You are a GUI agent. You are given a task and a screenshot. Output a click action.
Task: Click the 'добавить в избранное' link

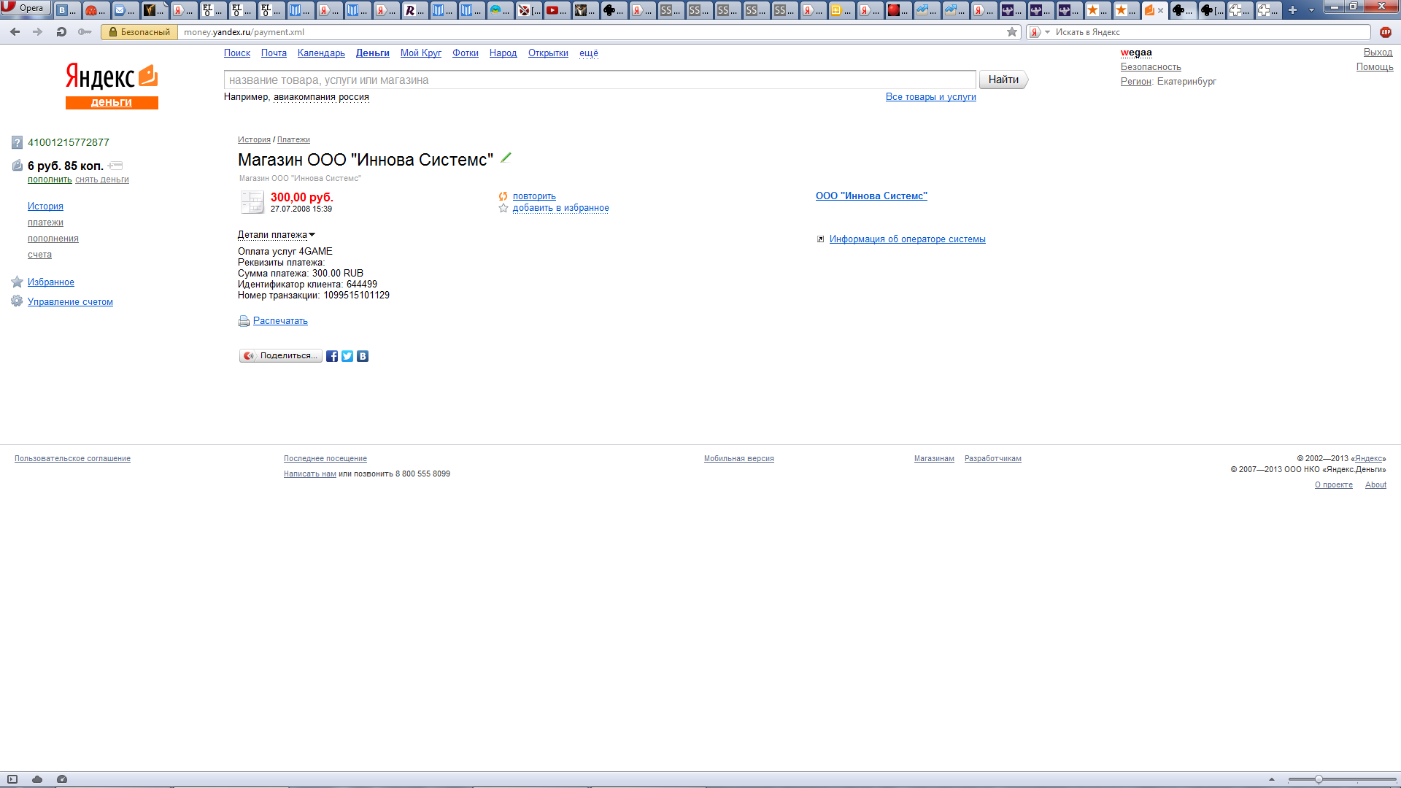click(x=561, y=208)
